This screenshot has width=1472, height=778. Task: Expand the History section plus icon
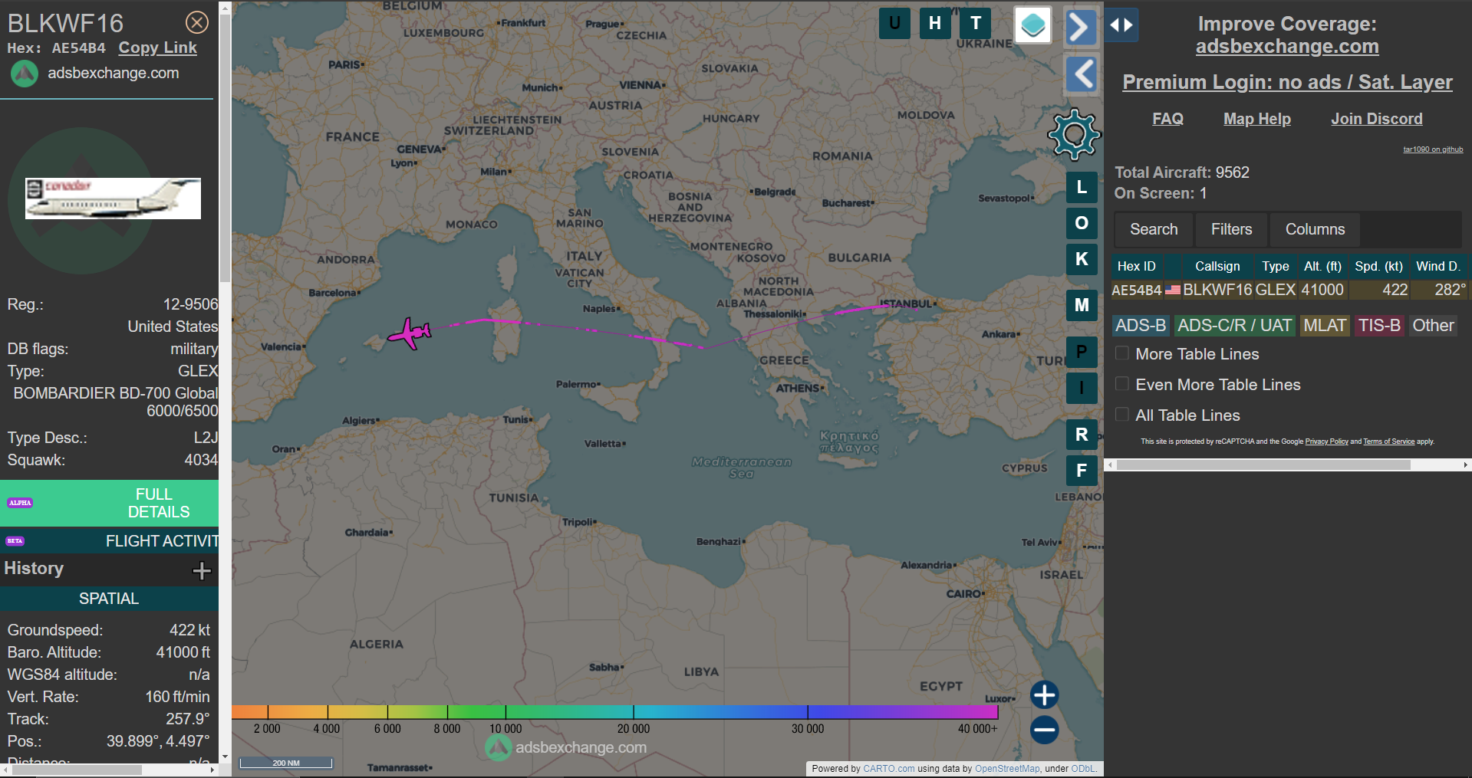pos(202,570)
